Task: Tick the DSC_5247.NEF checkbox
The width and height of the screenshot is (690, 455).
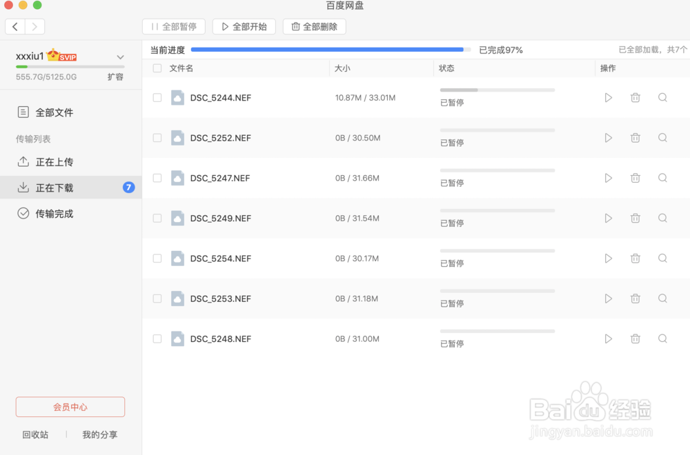Action: [157, 178]
